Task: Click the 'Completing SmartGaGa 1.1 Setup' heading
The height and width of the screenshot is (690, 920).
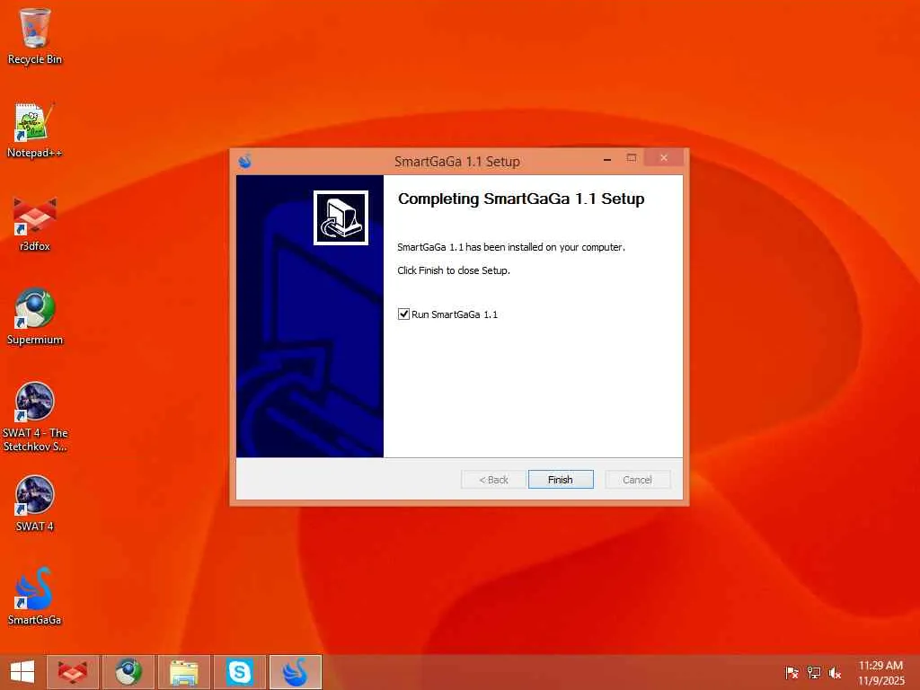Action: [x=521, y=199]
